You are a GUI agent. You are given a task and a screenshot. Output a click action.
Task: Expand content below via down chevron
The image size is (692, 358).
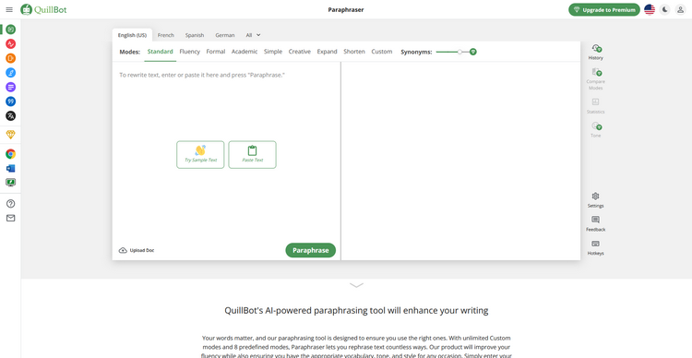[x=356, y=285]
